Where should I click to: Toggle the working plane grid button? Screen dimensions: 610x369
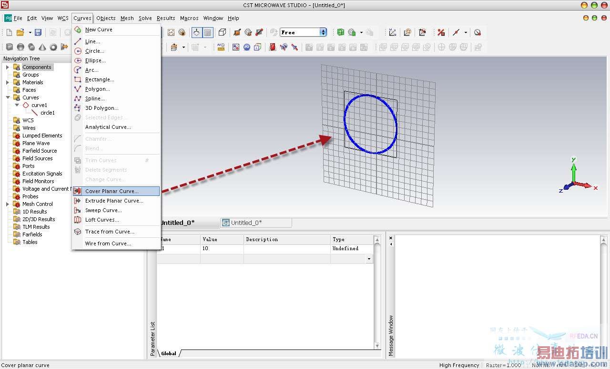[x=208, y=32]
